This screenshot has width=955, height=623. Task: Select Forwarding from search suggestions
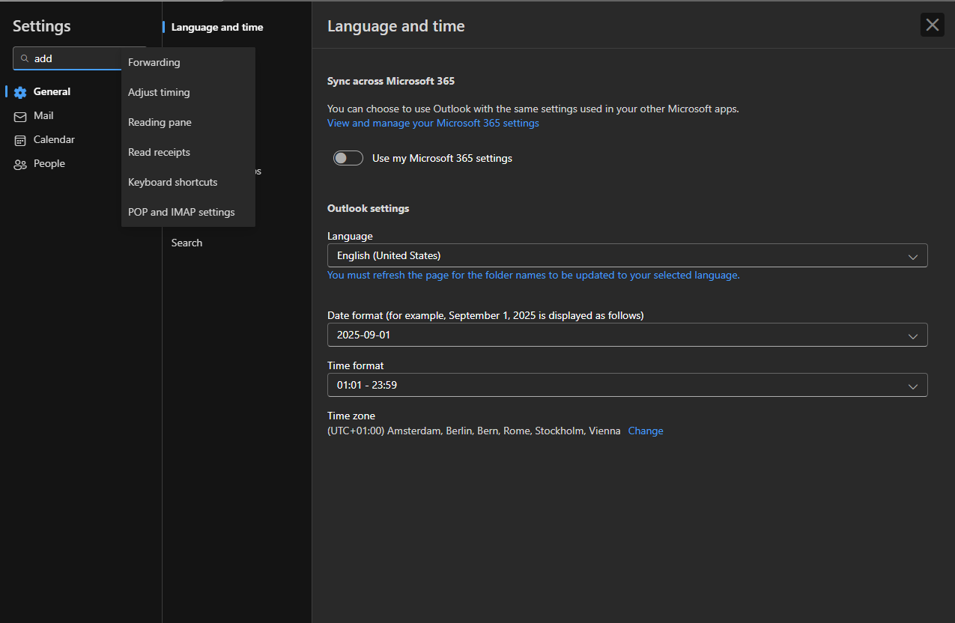pos(188,62)
